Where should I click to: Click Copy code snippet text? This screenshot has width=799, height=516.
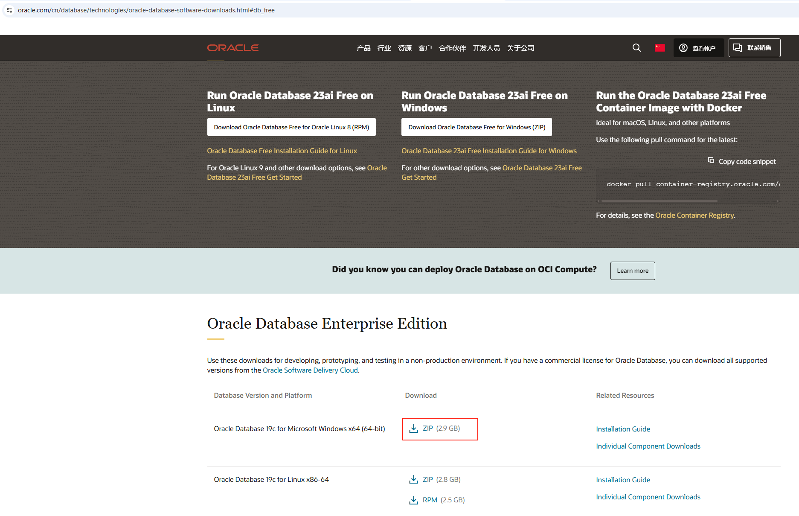(747, 161)
